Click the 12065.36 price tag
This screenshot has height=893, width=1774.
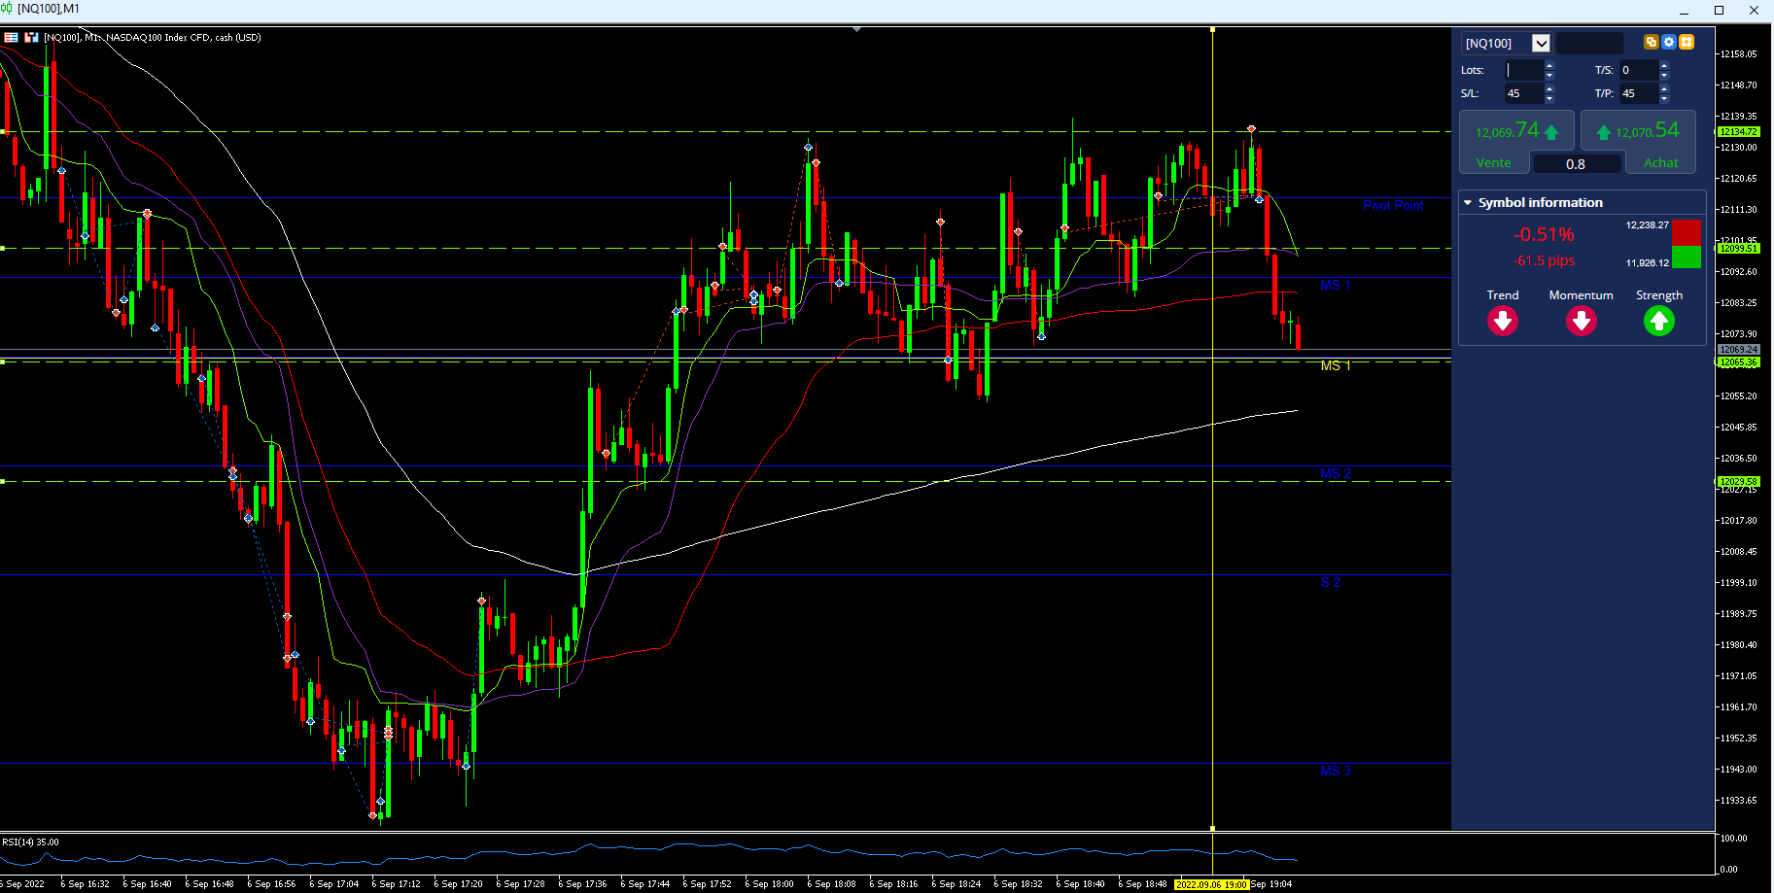point(1738,361)
